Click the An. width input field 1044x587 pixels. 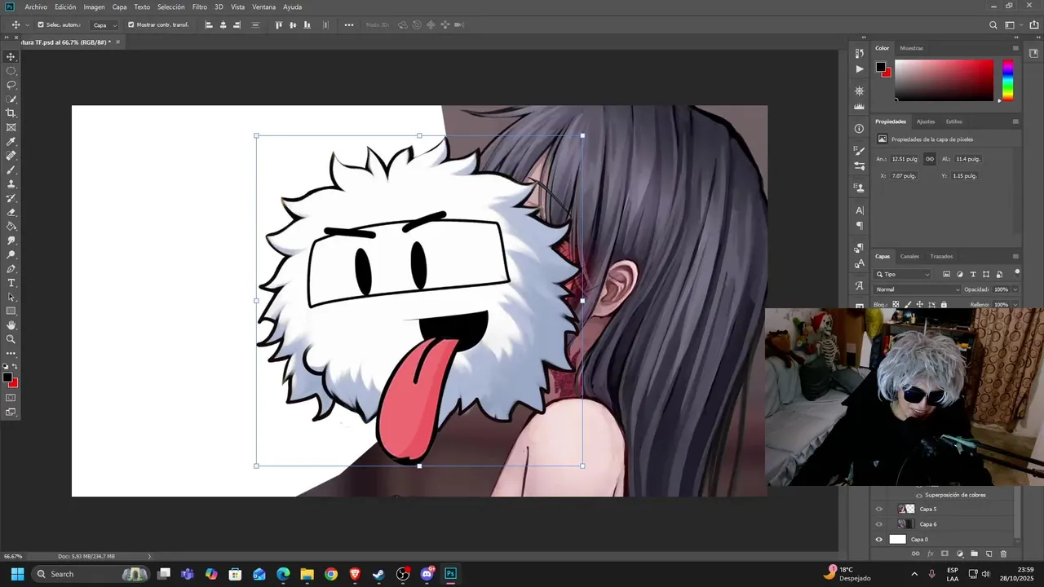[906, 159]
